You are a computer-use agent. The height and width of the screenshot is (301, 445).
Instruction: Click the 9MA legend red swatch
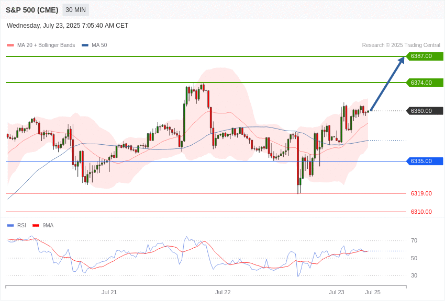(36, 226)
